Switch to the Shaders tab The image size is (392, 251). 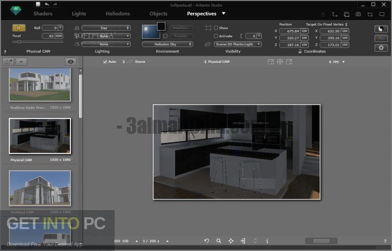point(43,13)
